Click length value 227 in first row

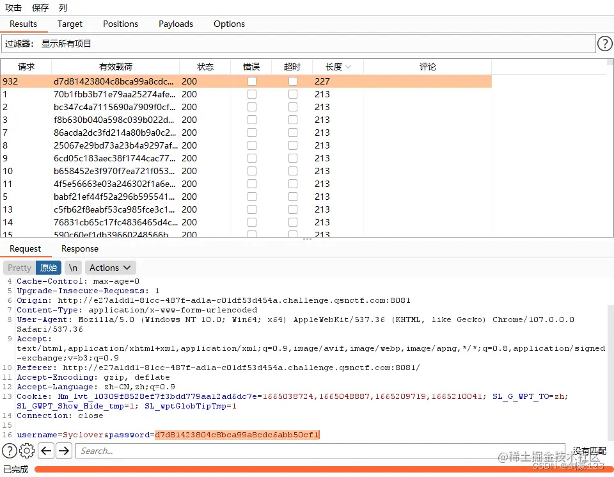point(322,81)
